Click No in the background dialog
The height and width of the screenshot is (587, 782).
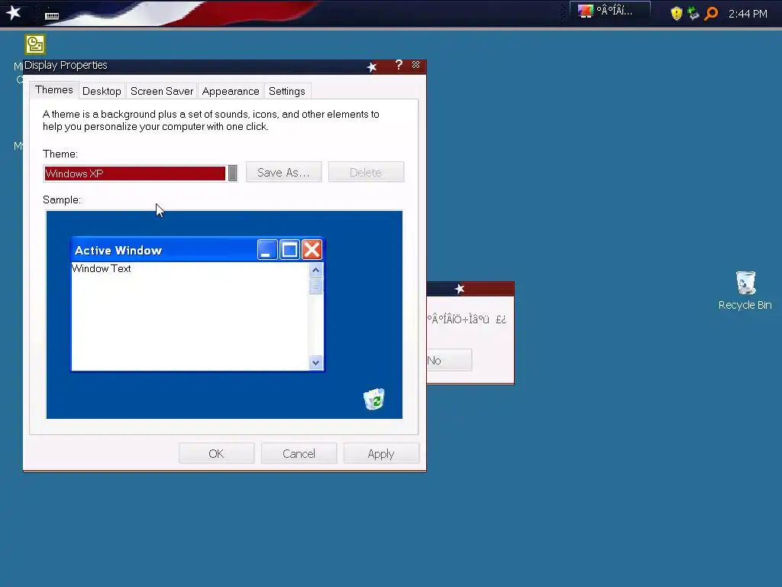(x=449, y=360)
